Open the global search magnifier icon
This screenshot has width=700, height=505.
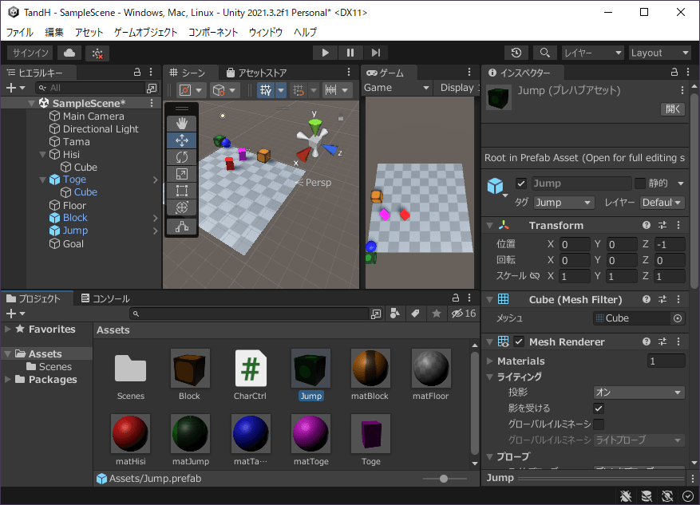click(544, 53)
